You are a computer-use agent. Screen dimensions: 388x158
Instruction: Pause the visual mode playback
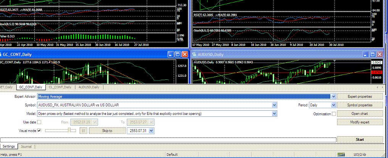(83, 131)
